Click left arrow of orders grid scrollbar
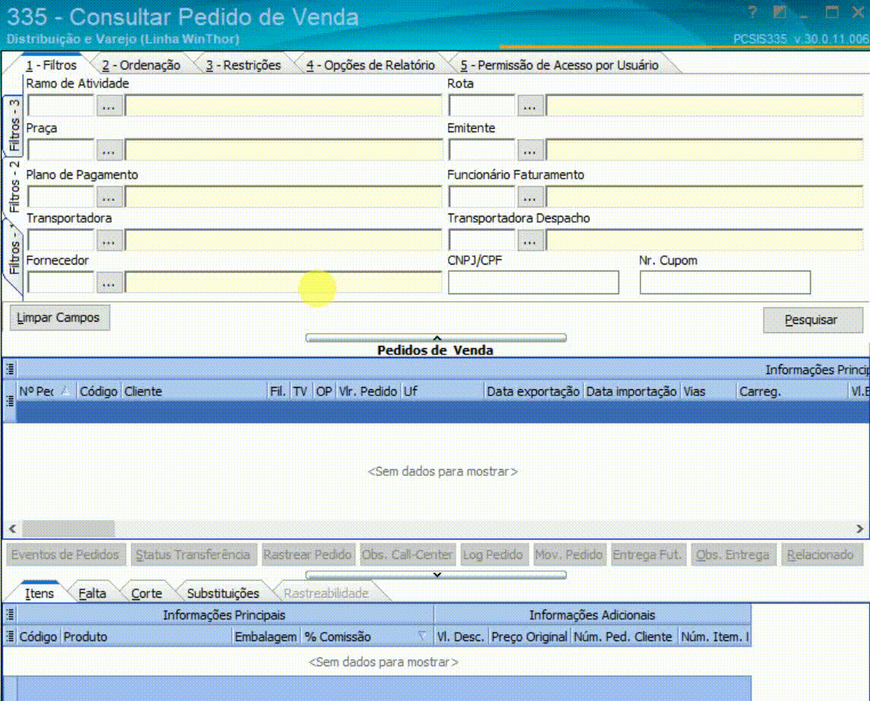The height and width of the screenshot is (701, 870). click(x=12, y=528)
